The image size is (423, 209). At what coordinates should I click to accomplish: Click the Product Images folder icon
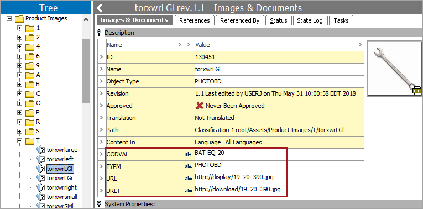pos(19,19)
